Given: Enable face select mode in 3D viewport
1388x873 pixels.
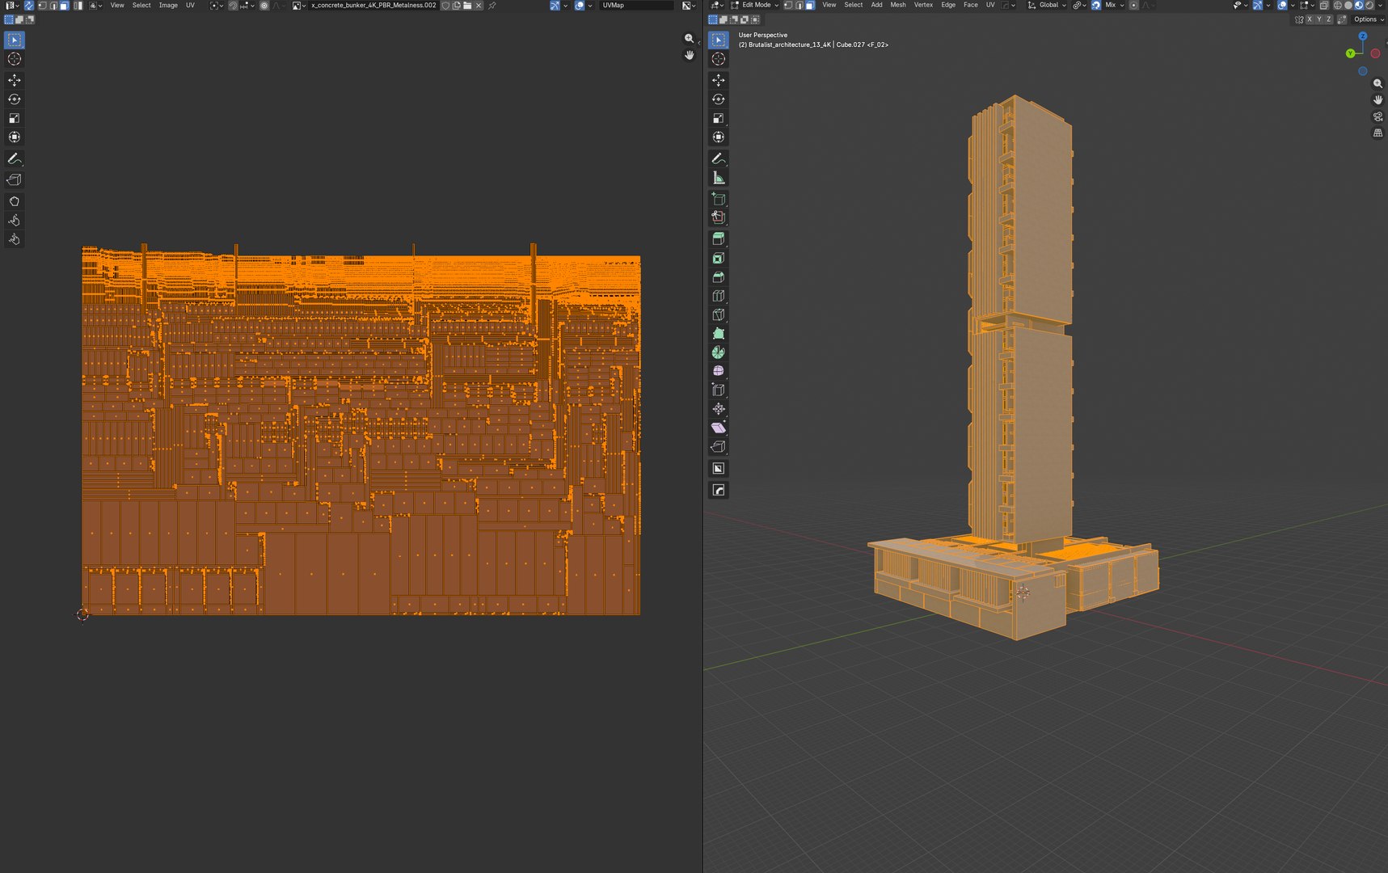Looking at the screenshot, I should click(x=810, y=5).
